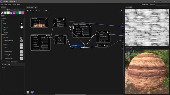Open the View menu
The height and width of the screenshot is (95, 170).
(x=10, y=4)
